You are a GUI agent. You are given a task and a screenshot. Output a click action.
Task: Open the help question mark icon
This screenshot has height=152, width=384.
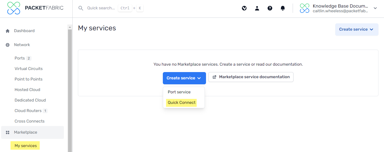tap(270, 8)
